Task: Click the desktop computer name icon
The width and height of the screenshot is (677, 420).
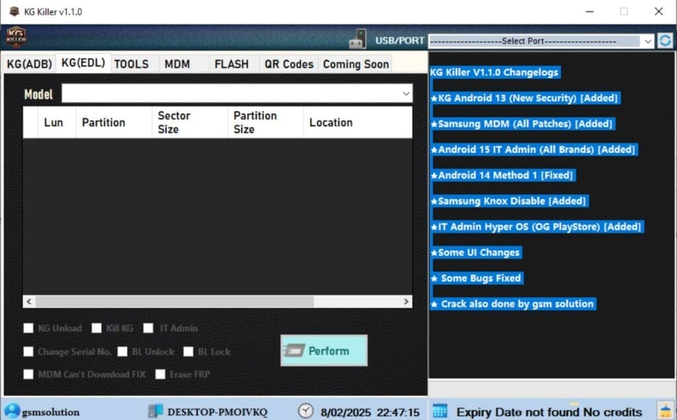Action: pos(155,411)
